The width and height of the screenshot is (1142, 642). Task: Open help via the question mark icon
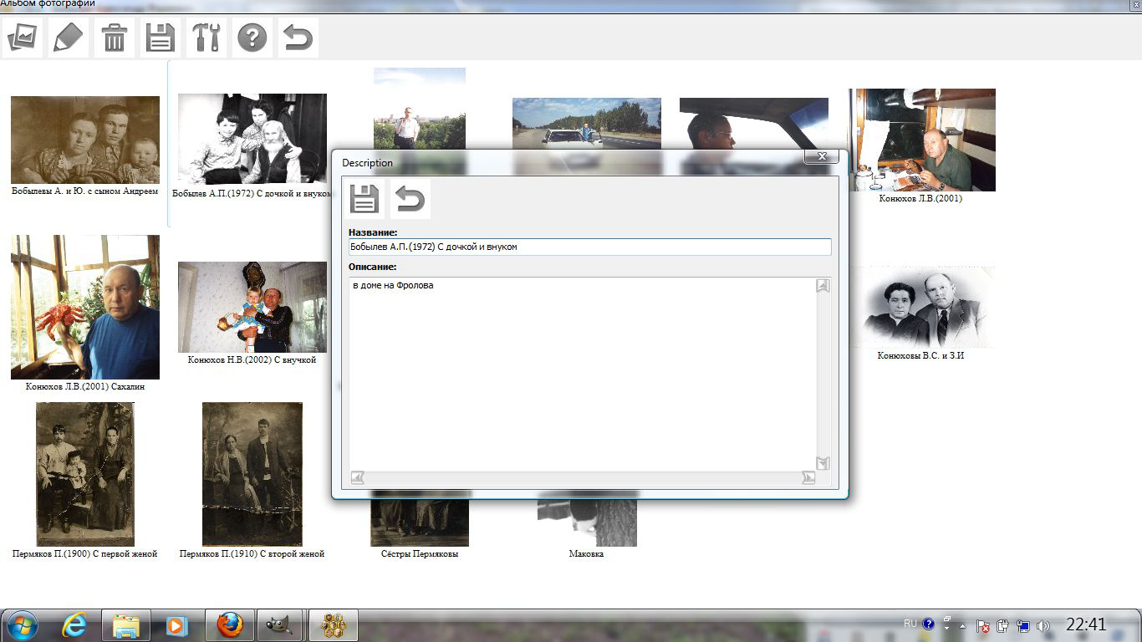pos(252,38)
